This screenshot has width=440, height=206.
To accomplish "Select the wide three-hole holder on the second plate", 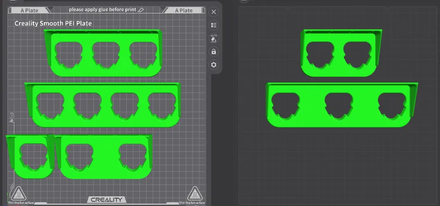I will coord(342,105).
